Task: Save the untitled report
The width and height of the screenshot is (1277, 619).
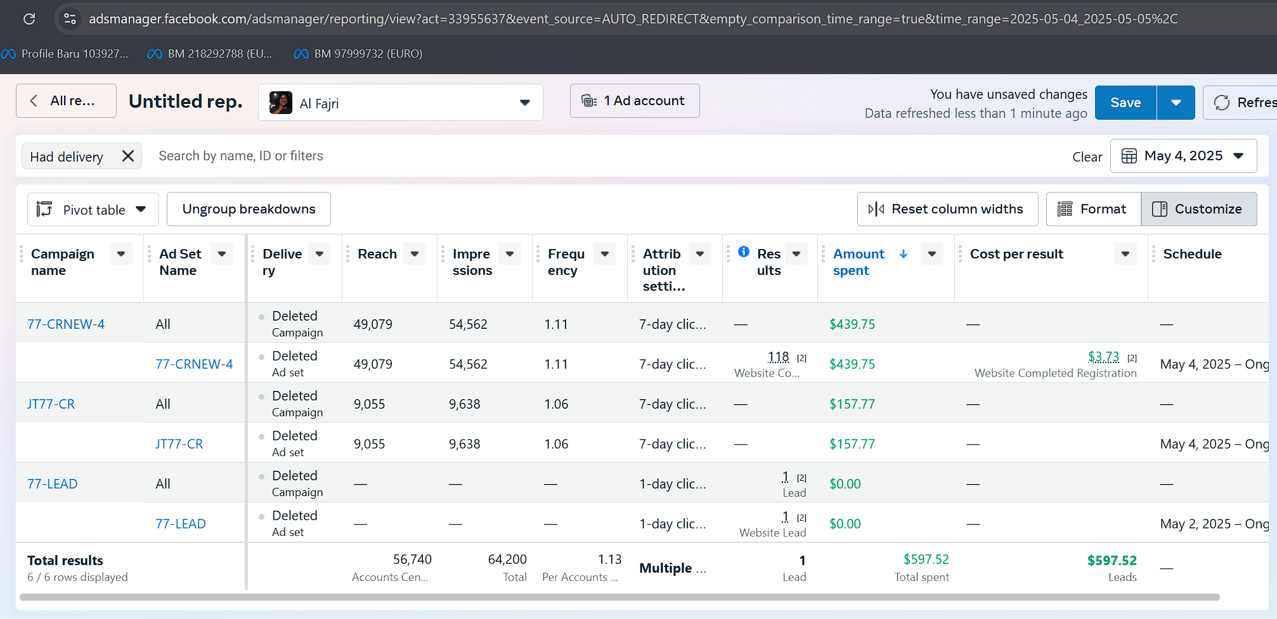Action: pyautogui.click(x=1125, y=103)
